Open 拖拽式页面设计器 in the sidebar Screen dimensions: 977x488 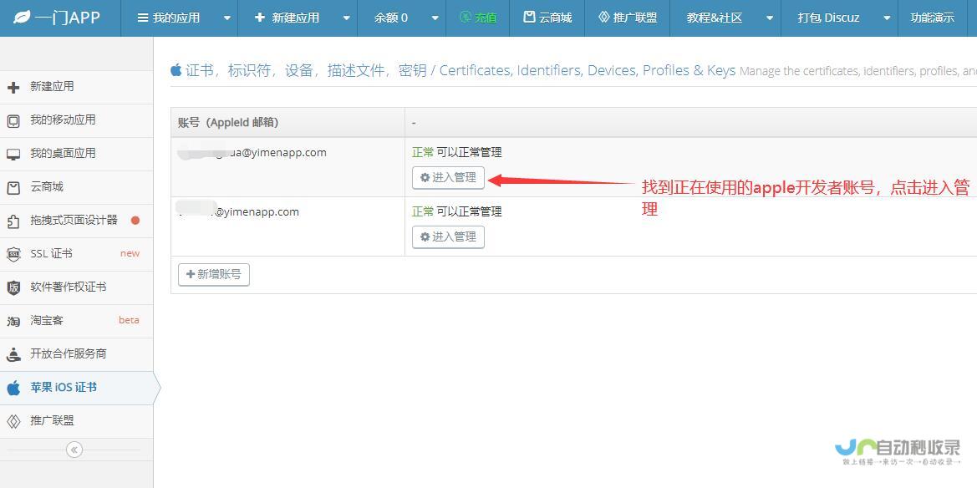[76, 221]
